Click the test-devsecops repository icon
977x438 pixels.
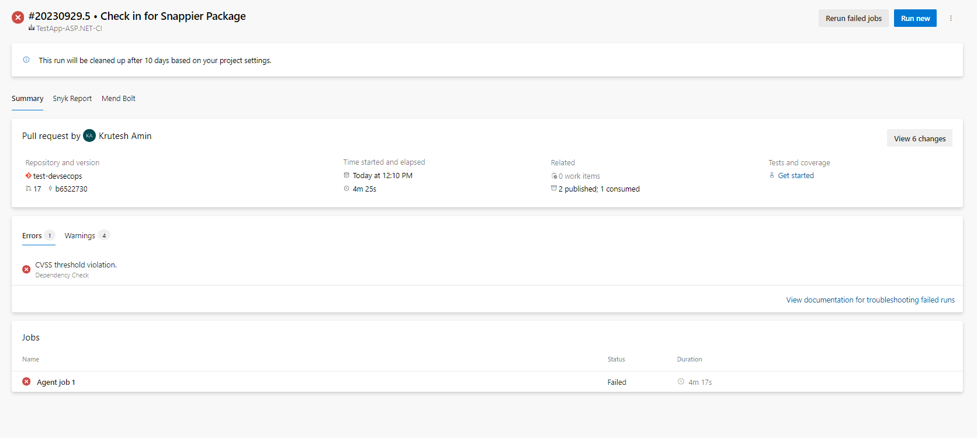click(x=28, y=176)
